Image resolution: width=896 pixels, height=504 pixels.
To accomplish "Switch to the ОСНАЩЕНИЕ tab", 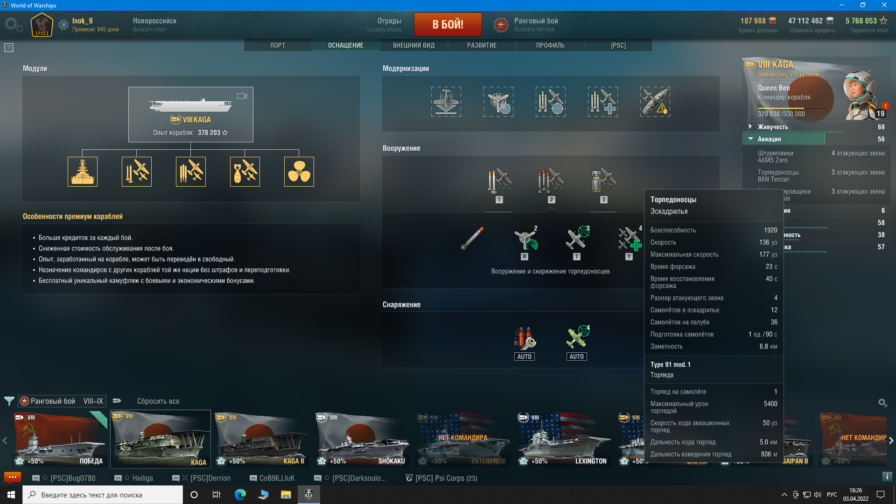I will click(346, 45).
